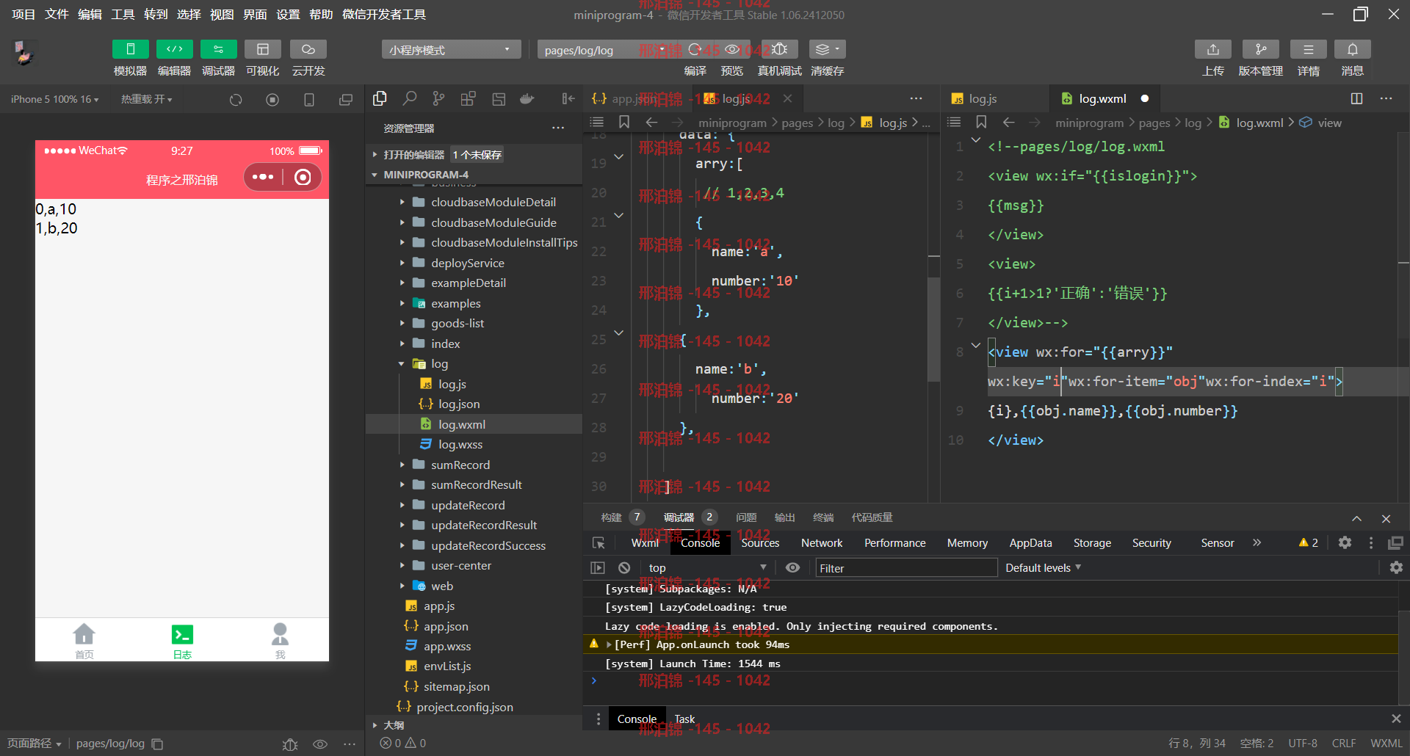Open log.js in file tree

(474, 384)
